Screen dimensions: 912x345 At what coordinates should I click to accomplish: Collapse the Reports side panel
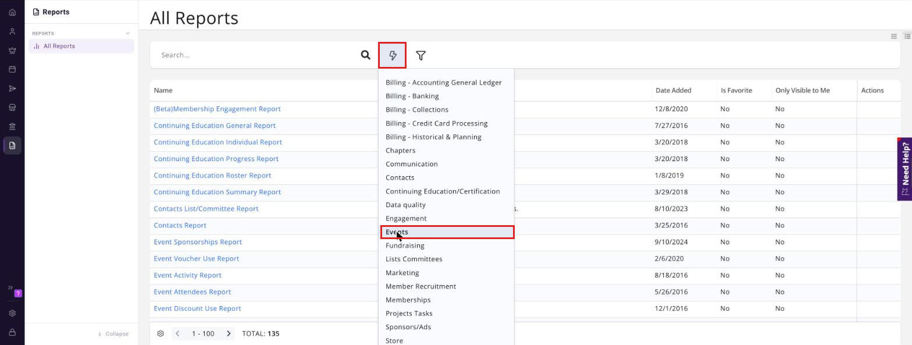coord(113,334)
